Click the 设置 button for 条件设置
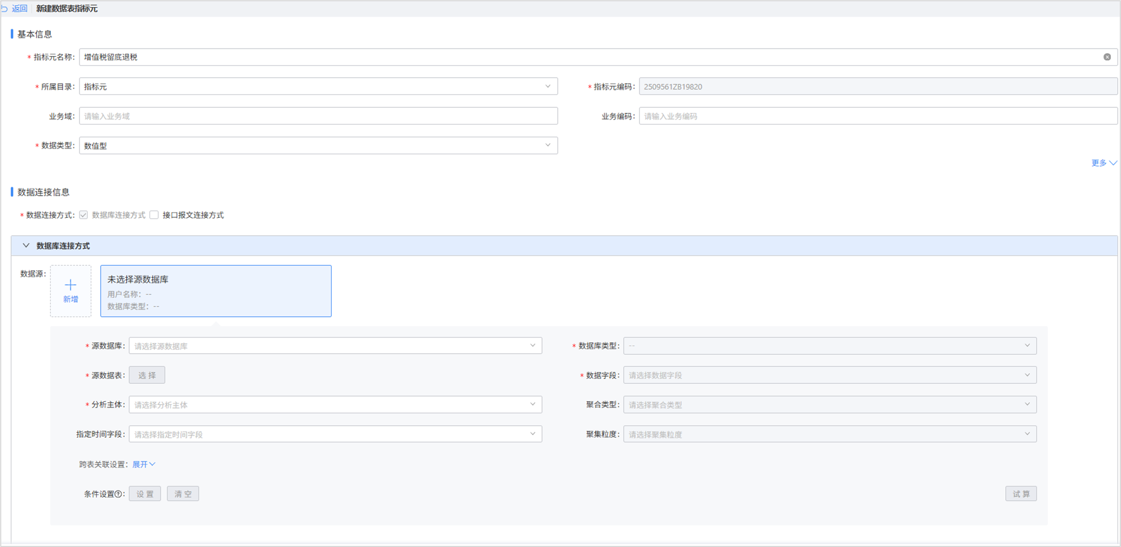This screenshot has height=547, width=1121. (145, 494)
